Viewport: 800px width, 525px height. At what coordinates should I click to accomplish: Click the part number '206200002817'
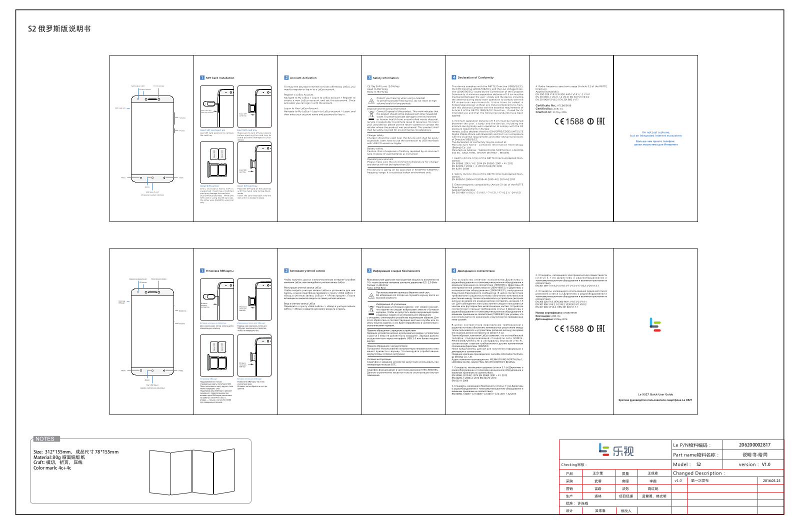coord(754,445)
